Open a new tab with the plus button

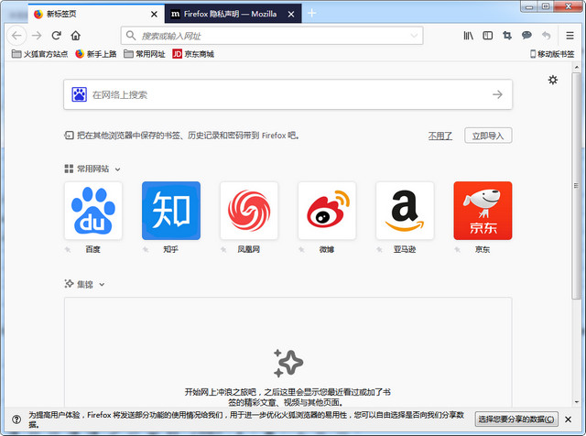(x=311, y=14)
